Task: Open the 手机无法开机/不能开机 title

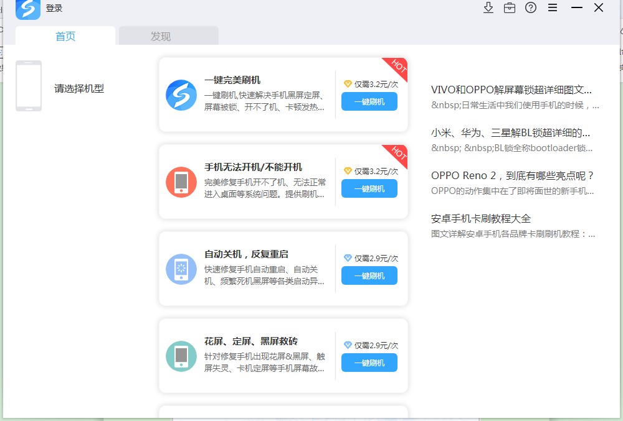Action: (x=253, y=167)
